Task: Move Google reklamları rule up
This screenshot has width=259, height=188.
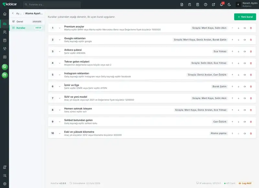Action: [x=232, y=40]
